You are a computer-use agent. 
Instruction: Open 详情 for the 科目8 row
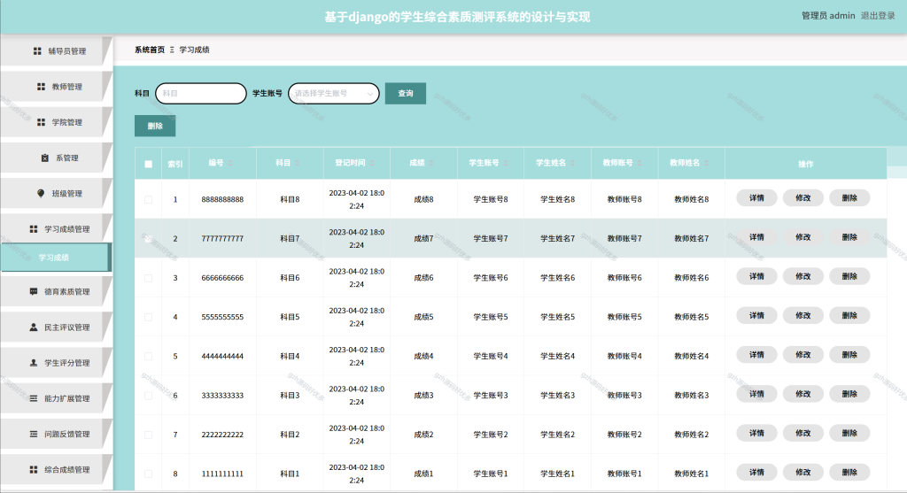pos(756,198)
